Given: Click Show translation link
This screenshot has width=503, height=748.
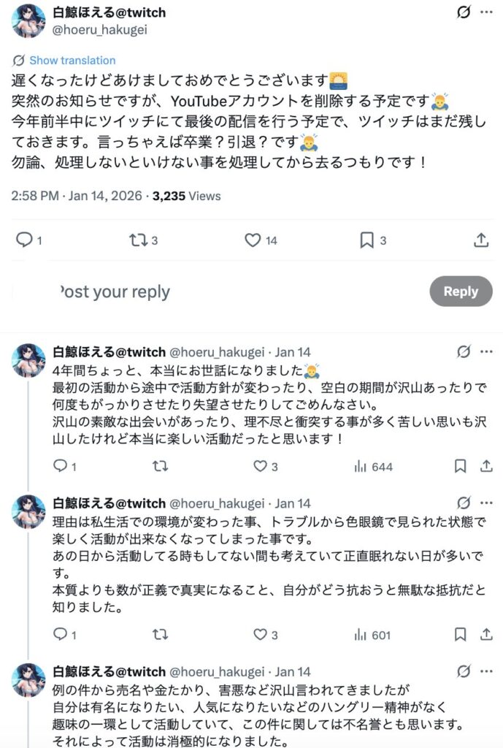Looking at the screenshot, I should pyautogui.click(x=72, y=61).
